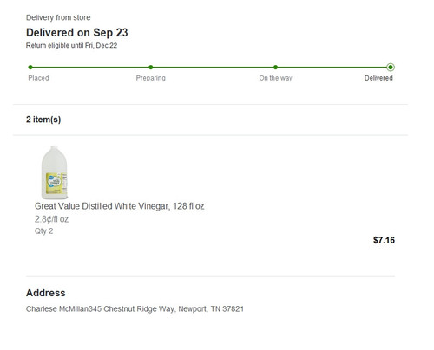
Task: Click the Delivered label
Action: (x=378, y=78)
